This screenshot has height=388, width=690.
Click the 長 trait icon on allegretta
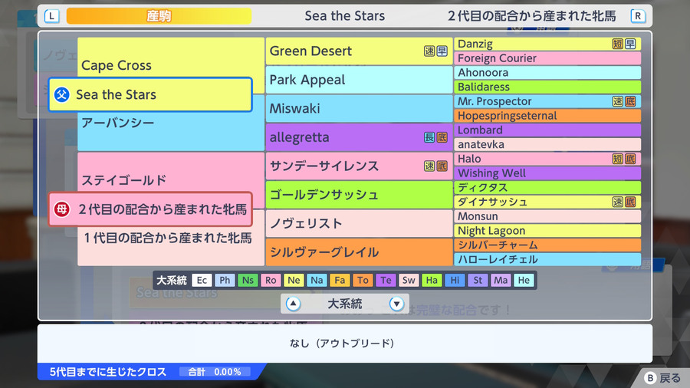tap(429, 137)
